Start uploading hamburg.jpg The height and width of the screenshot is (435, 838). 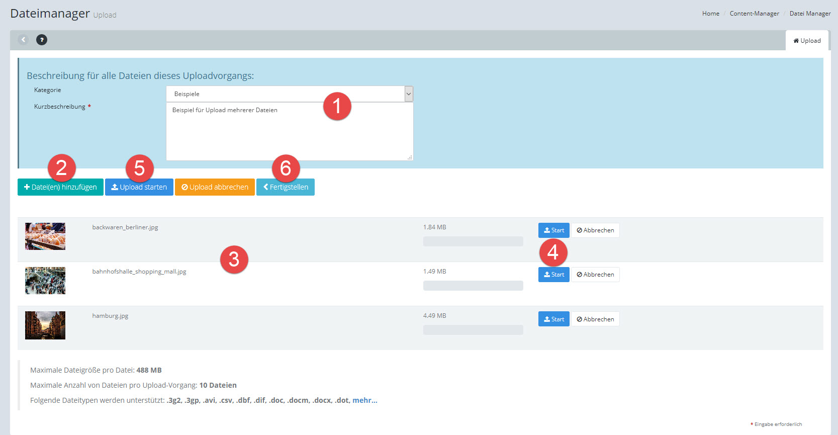553,319
